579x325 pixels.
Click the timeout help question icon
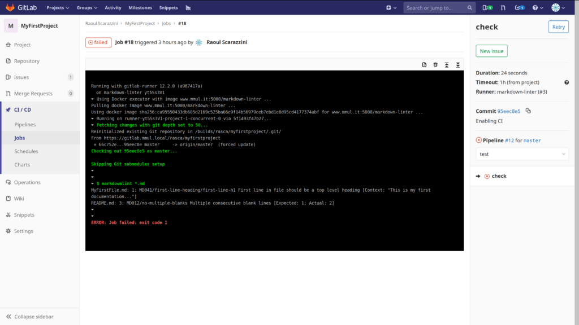pos(567,82)
